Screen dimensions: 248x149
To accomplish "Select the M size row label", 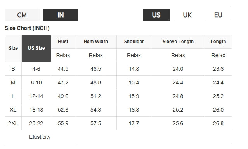I will [13, 82].
